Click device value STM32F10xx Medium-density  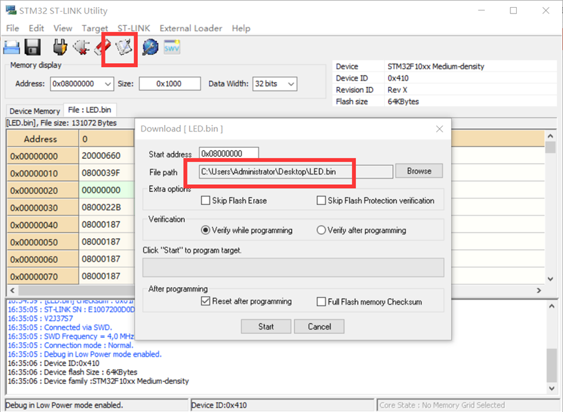tap(435, 66)
